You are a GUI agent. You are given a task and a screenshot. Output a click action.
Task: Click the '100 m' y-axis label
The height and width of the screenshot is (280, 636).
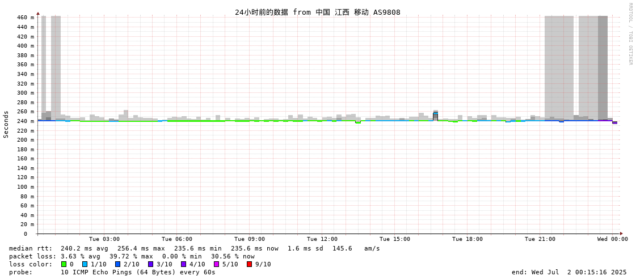point(26,187)
